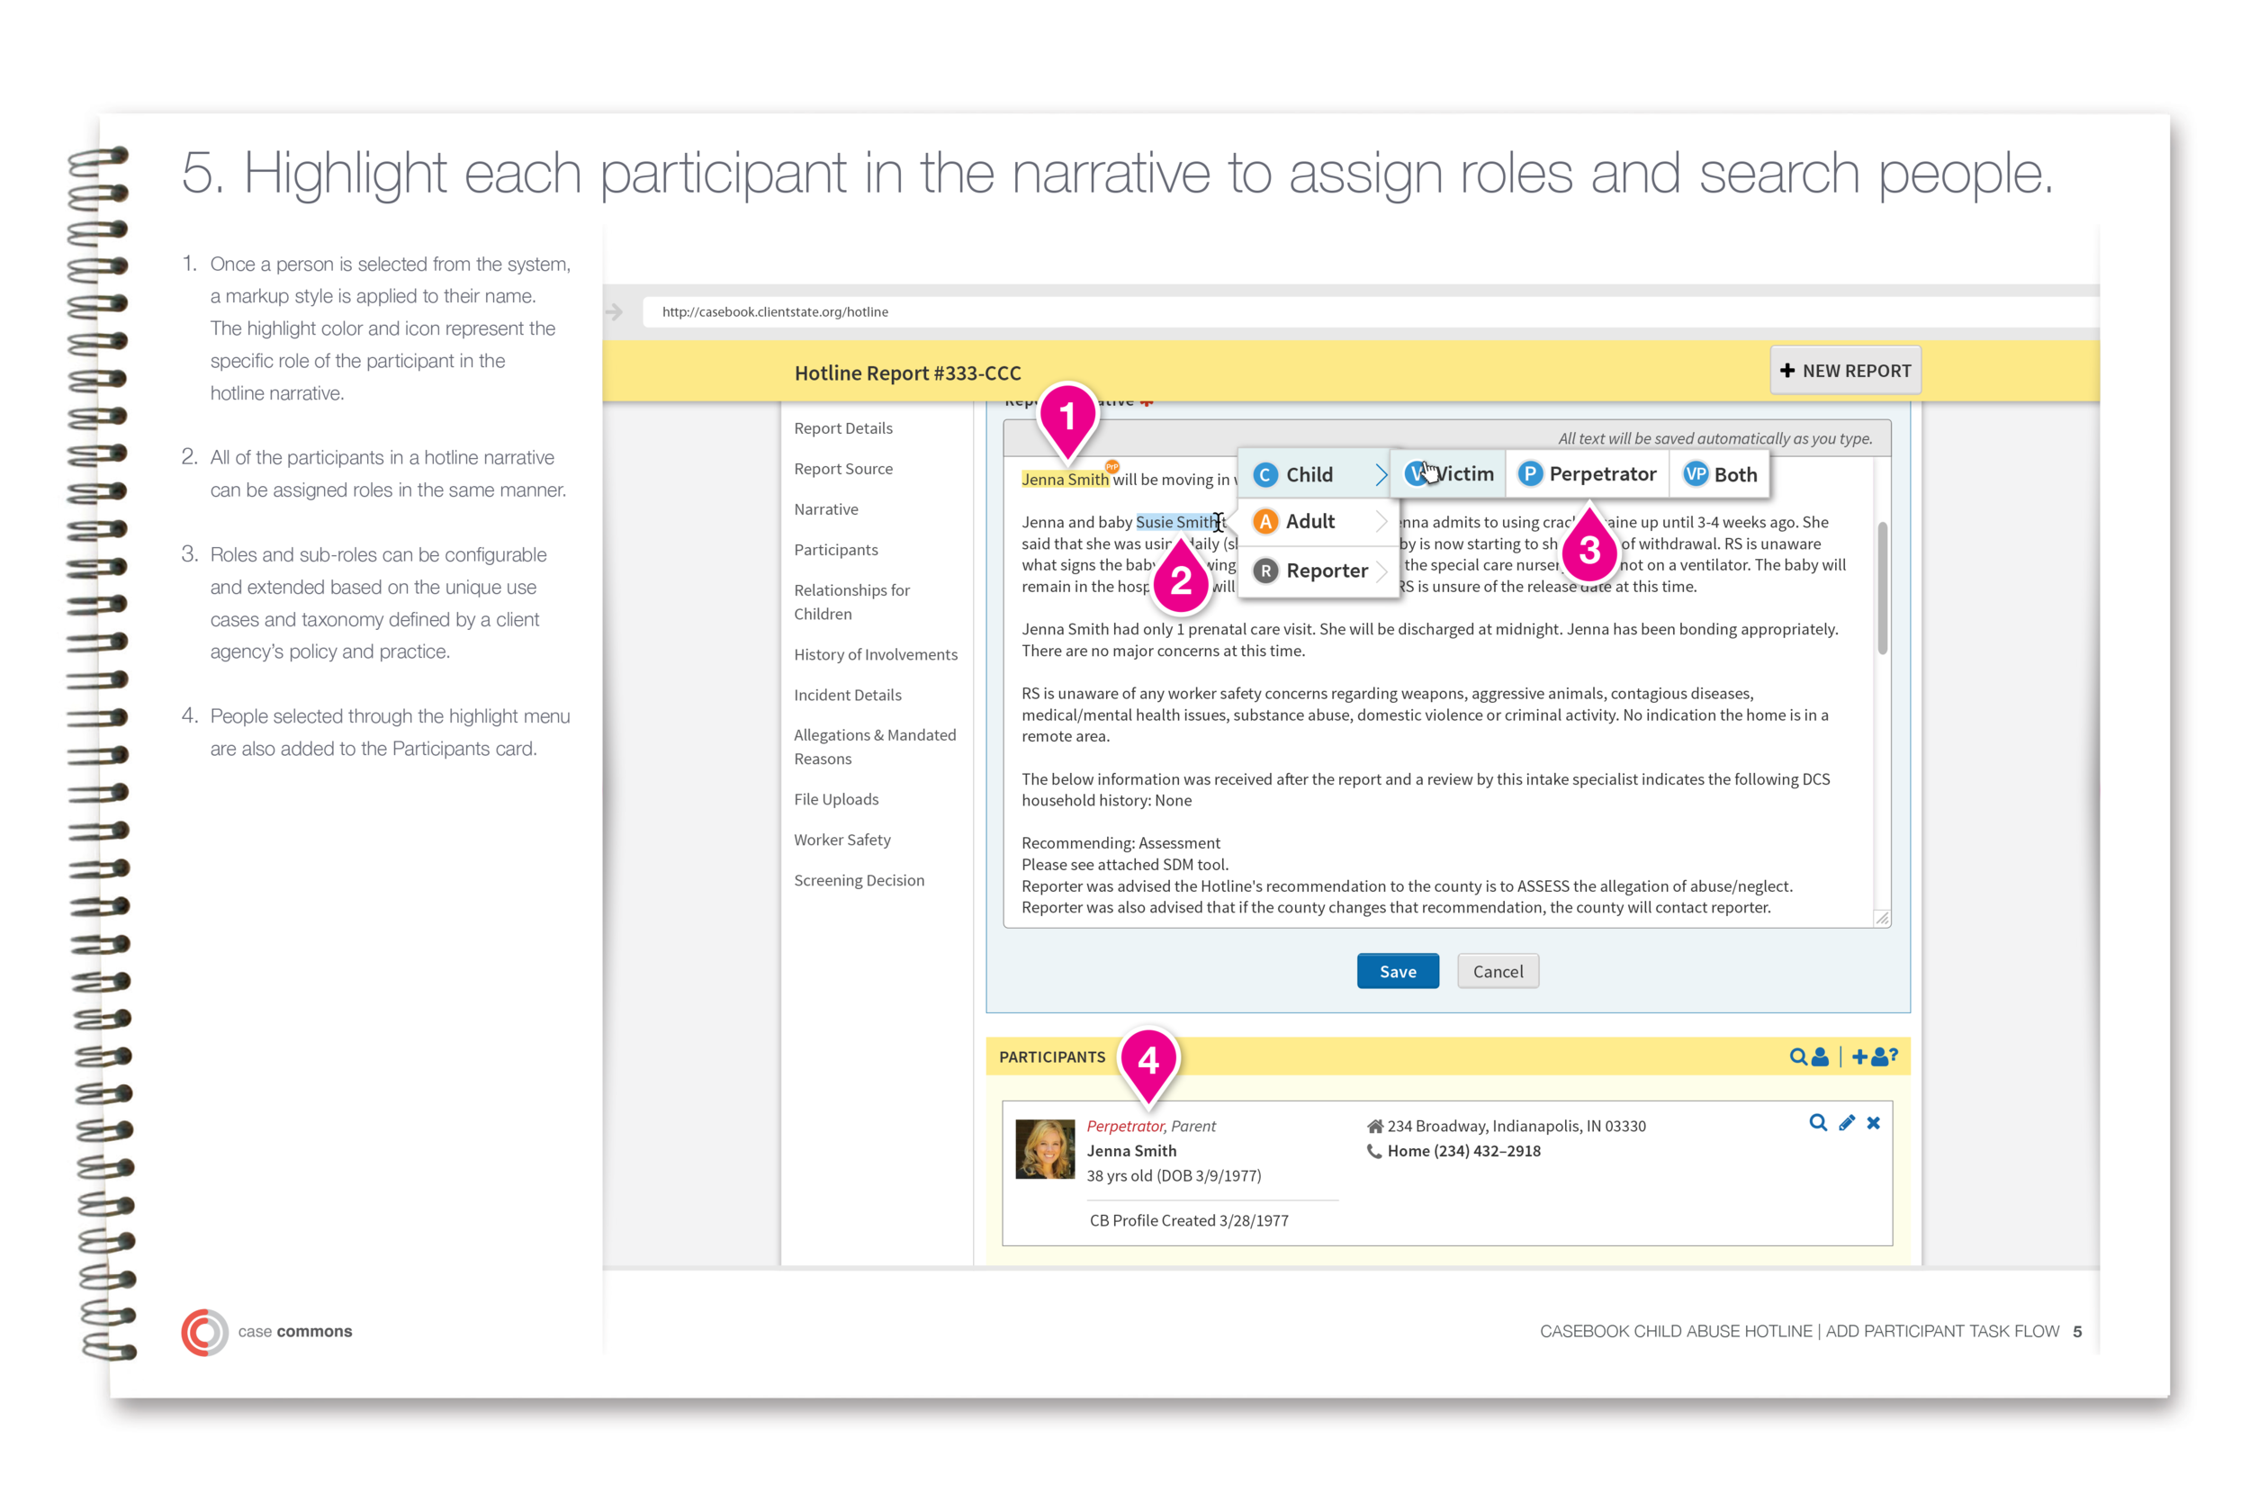Click the highlighted name Jenna Smith in narrative
2250x1501 pixels.
pyautogui.click(x=1065, y=480)
